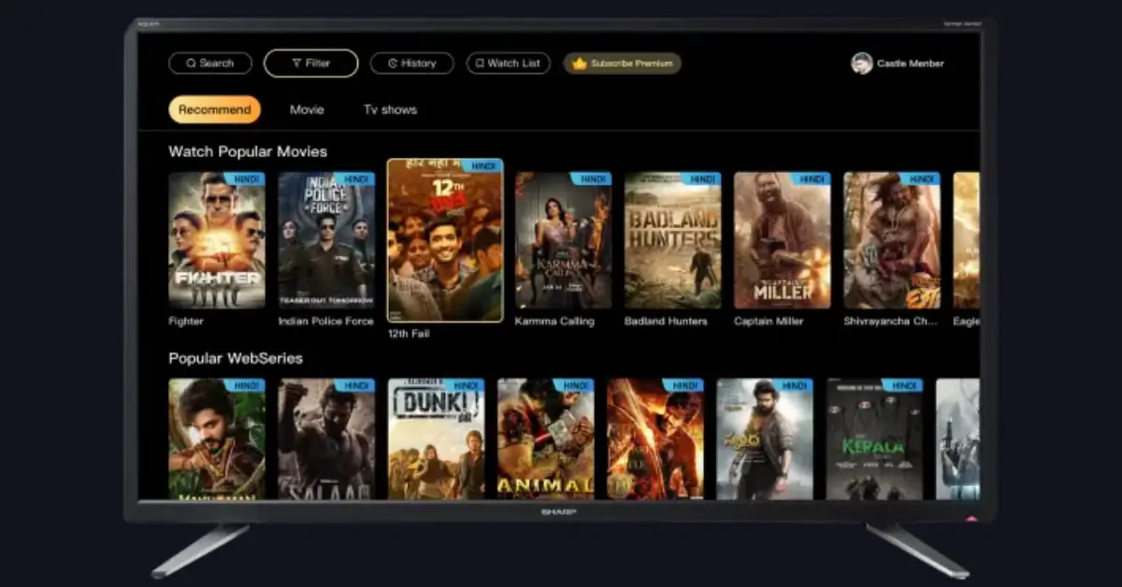Open the 12th Fail poster
The height and width of the screenshot is (587, 1122).
pos(445,241)
